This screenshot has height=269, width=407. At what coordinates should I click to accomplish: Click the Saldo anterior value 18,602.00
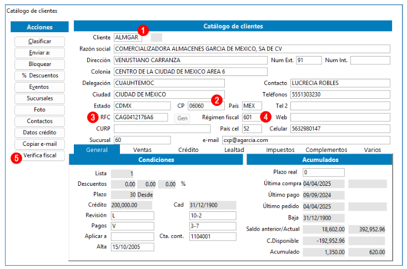323,229
